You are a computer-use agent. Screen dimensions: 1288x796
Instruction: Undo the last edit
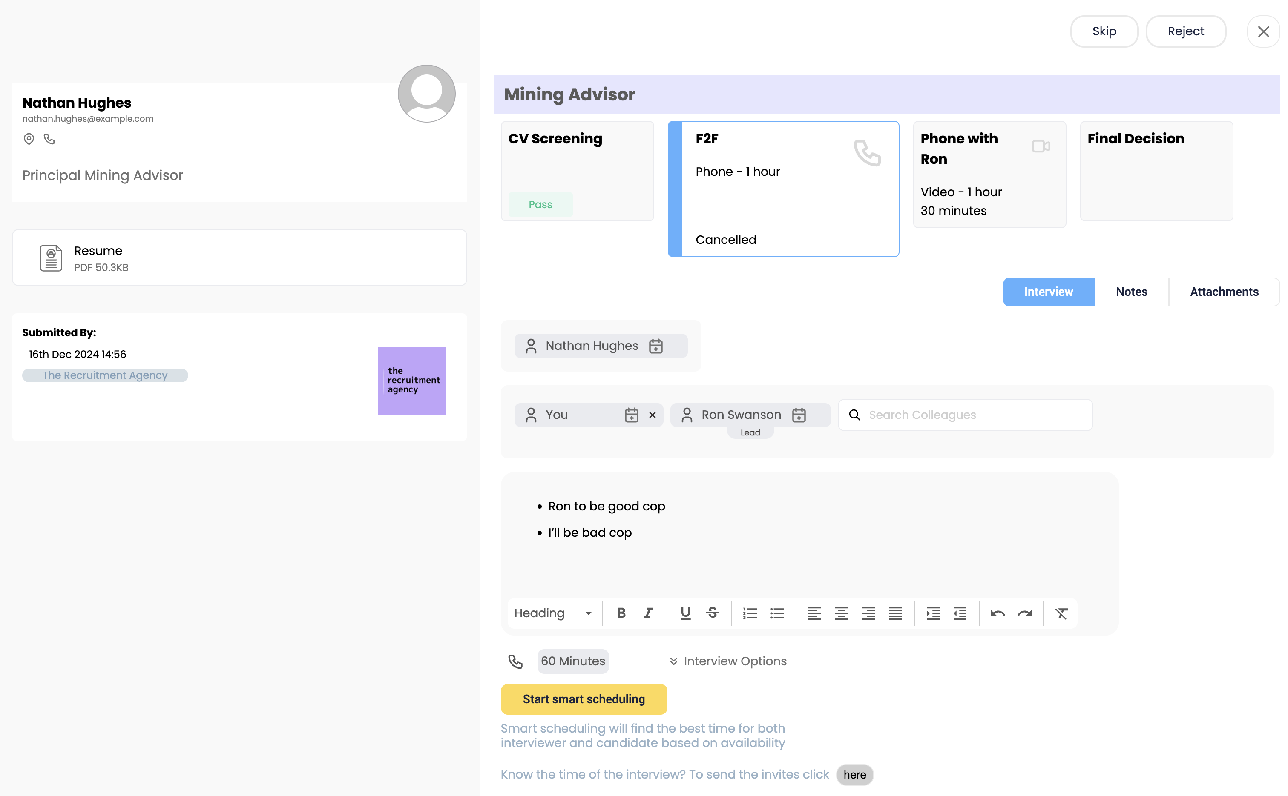pyautogui.click(x=997, y=613)
